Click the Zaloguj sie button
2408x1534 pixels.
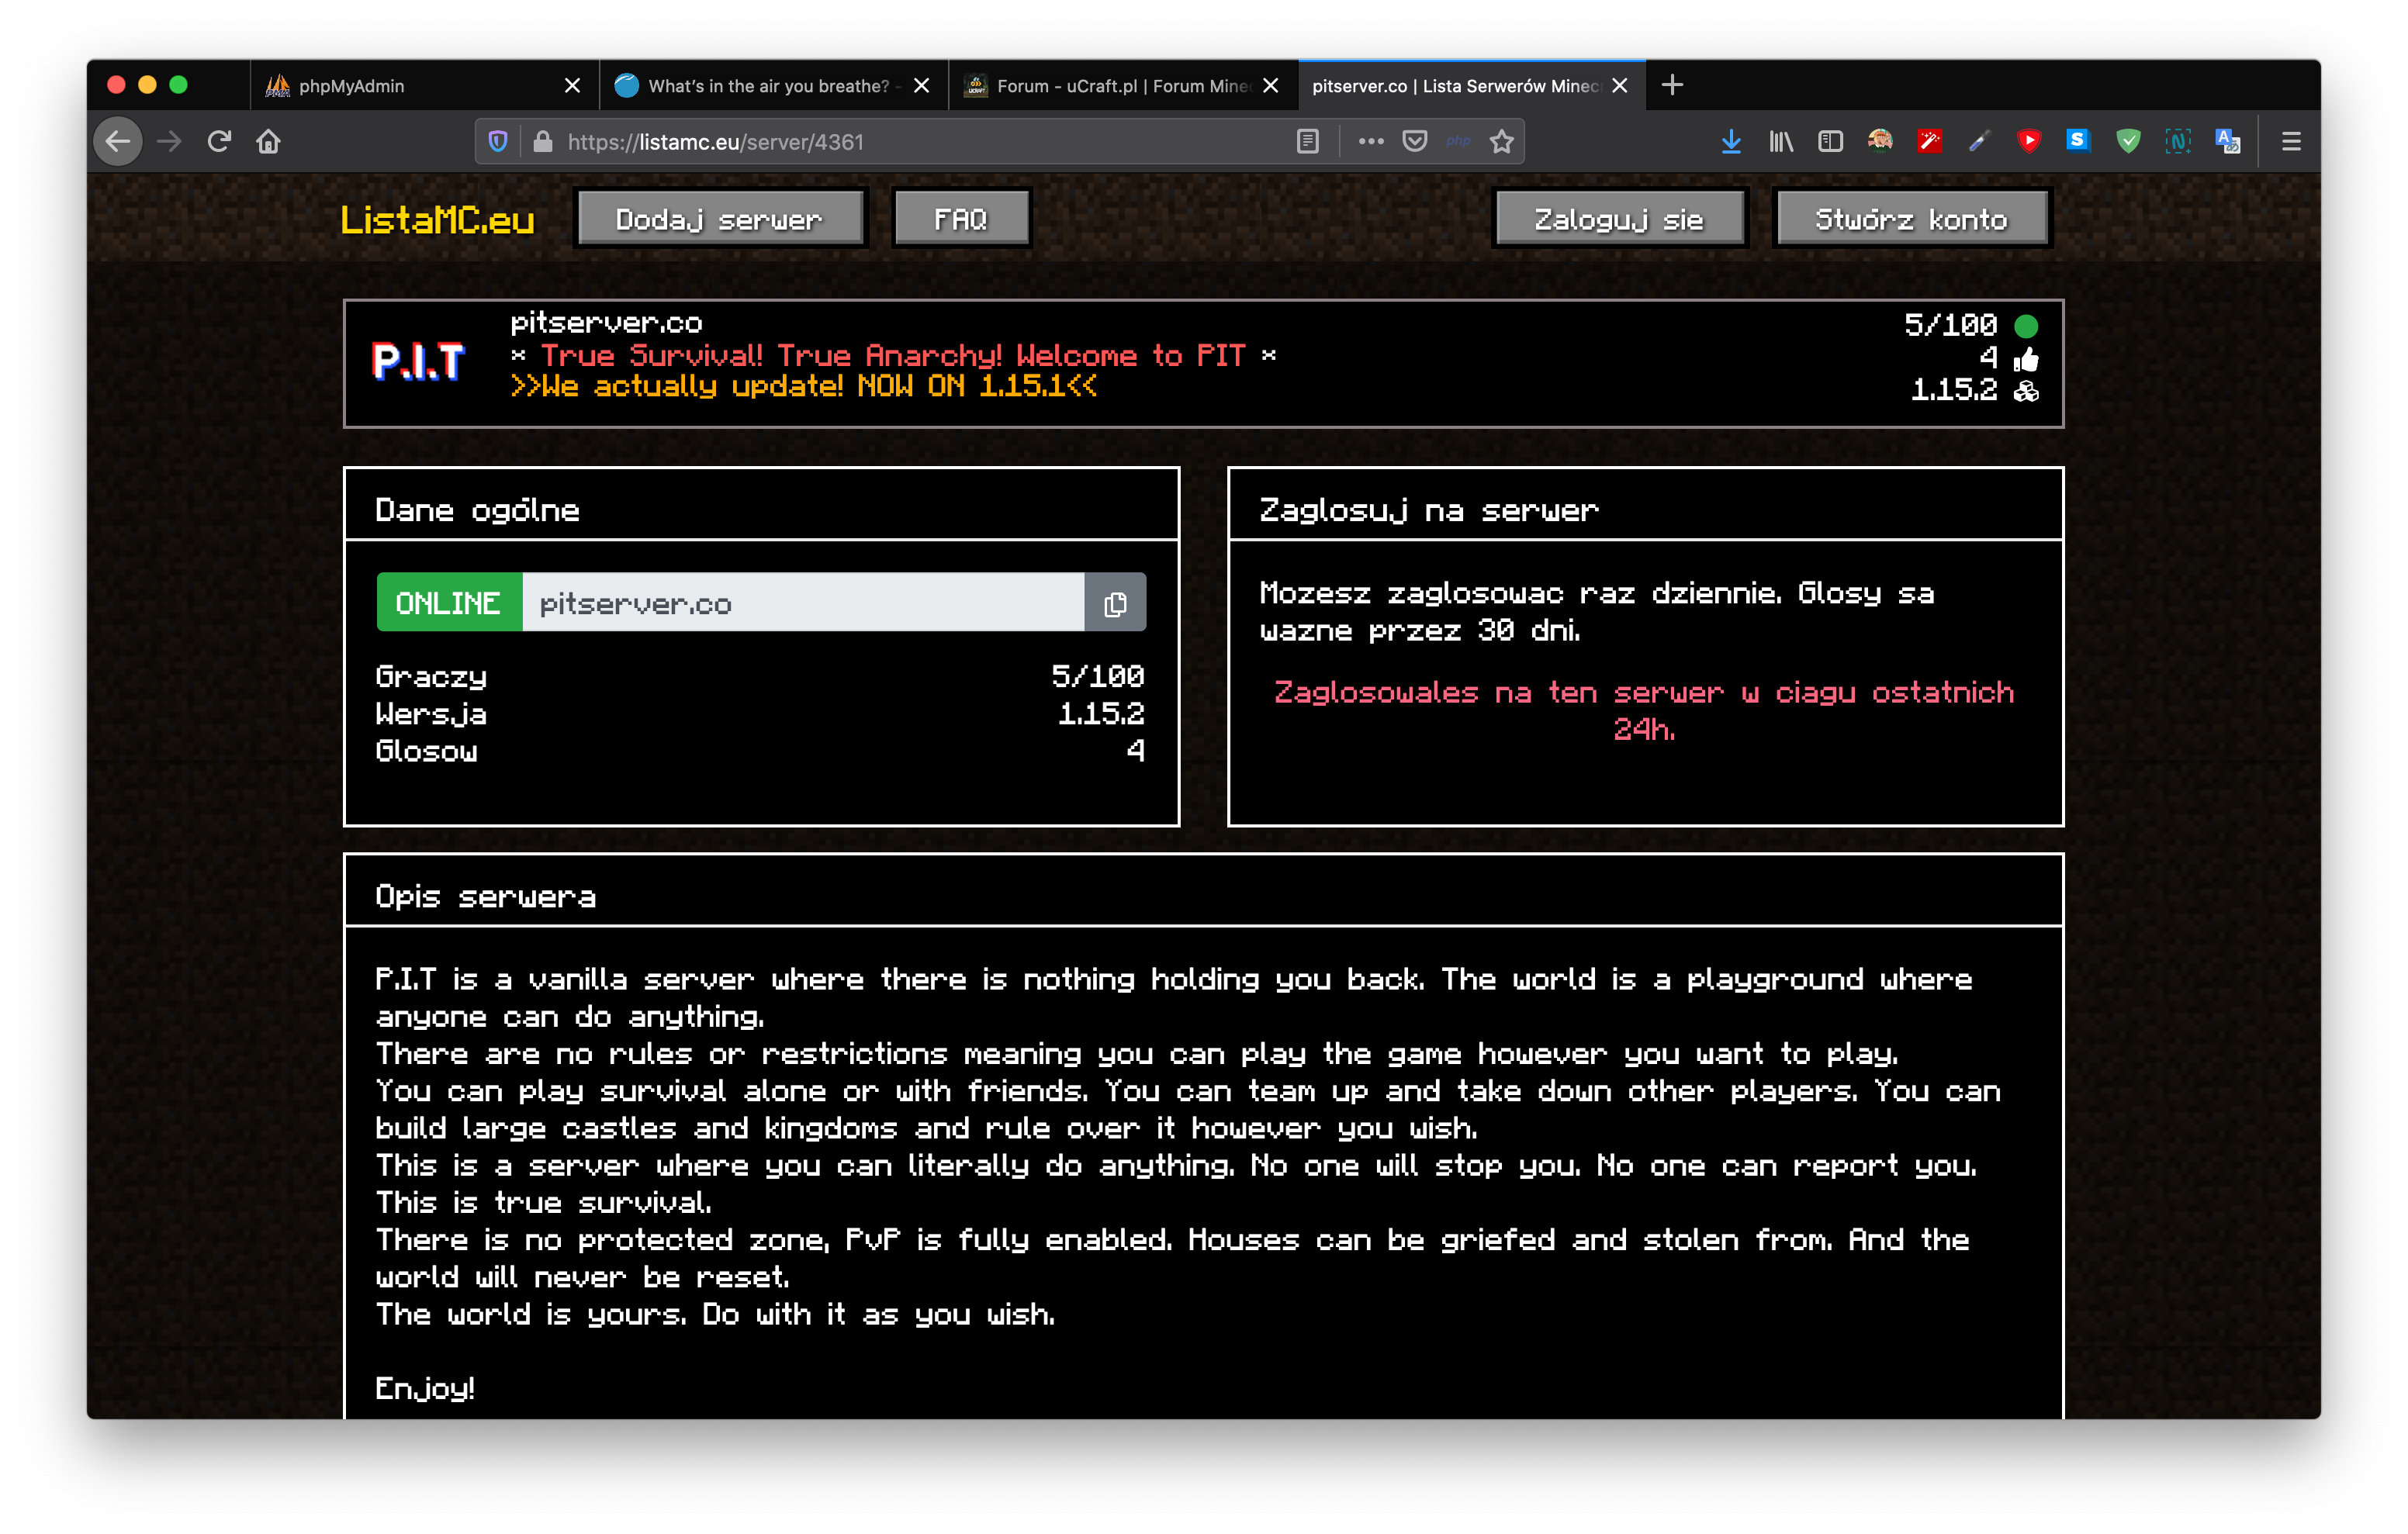[x=1618, y=219]
